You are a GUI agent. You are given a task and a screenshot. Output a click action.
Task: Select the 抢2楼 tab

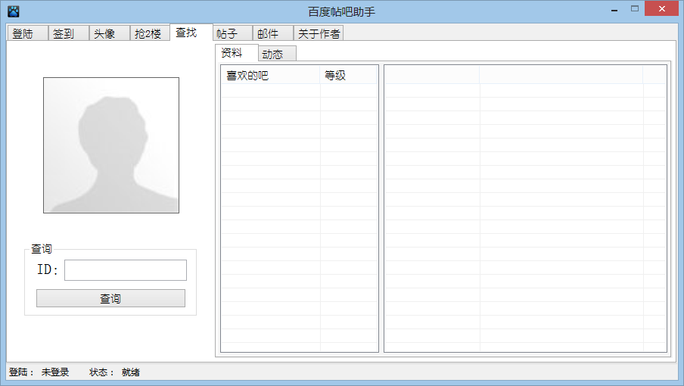coord(150,33)
